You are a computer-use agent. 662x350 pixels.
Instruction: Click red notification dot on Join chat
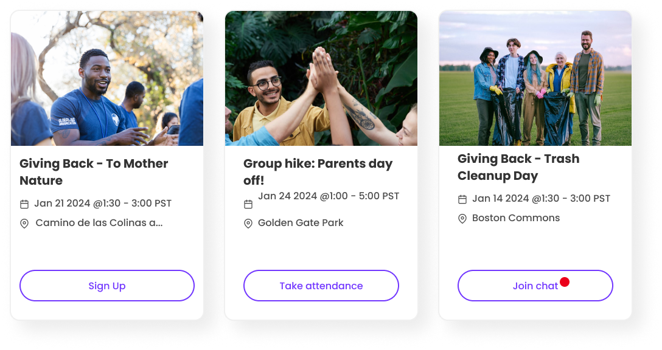coord(565,282)
